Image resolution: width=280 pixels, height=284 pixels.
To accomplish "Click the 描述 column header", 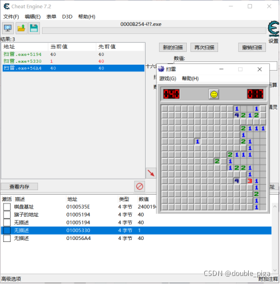I will coord(20,199).
